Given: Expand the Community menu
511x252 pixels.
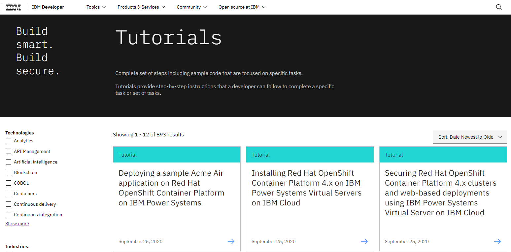Looking at the screenshot, I should (192, 7).
